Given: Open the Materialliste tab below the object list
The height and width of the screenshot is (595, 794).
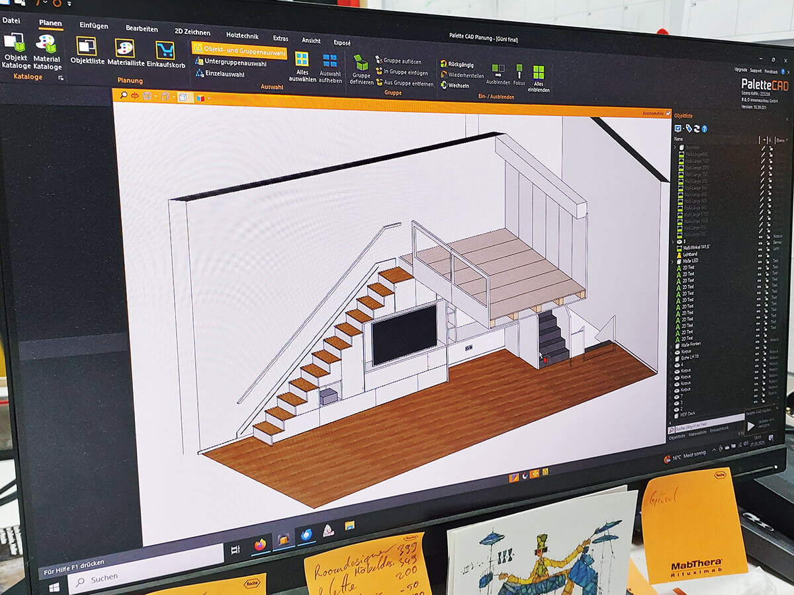Looking at the screenshot, I should pos(697,434).
